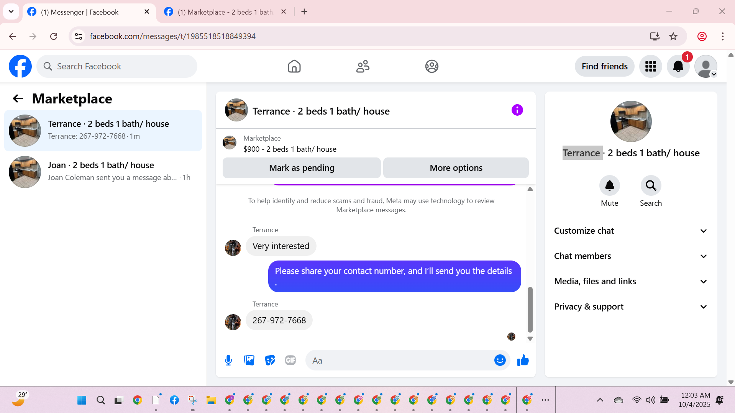Click chat scroll down arrow
This screenshot has width=735, height=413.
(x=530, y=339)
